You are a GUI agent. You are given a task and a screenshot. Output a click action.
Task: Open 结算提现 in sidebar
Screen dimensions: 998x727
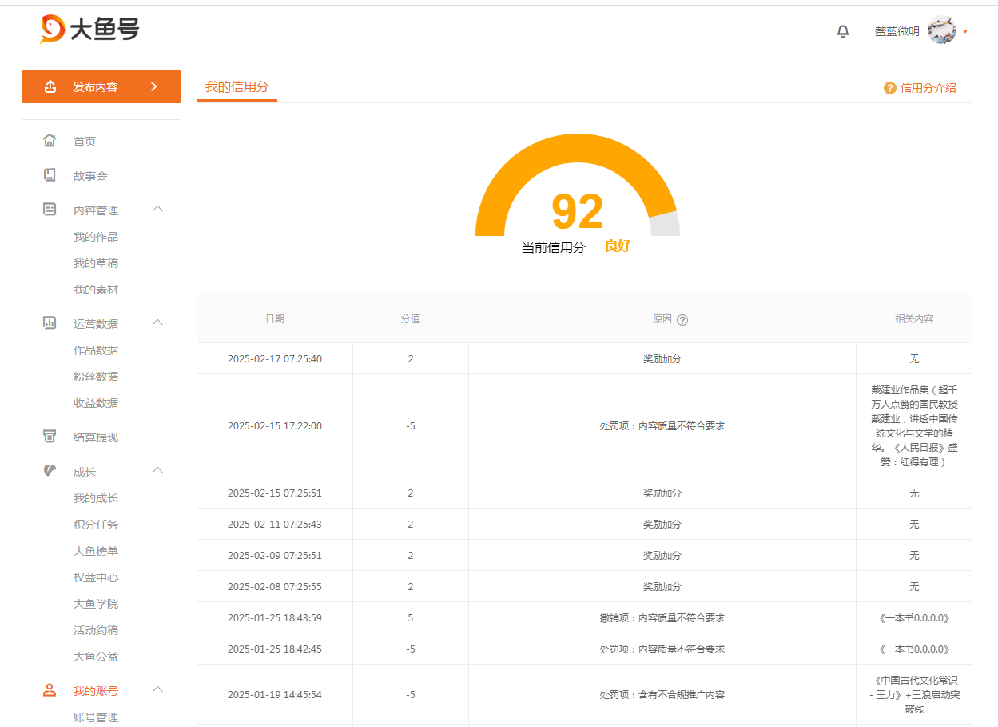(96, 437)
